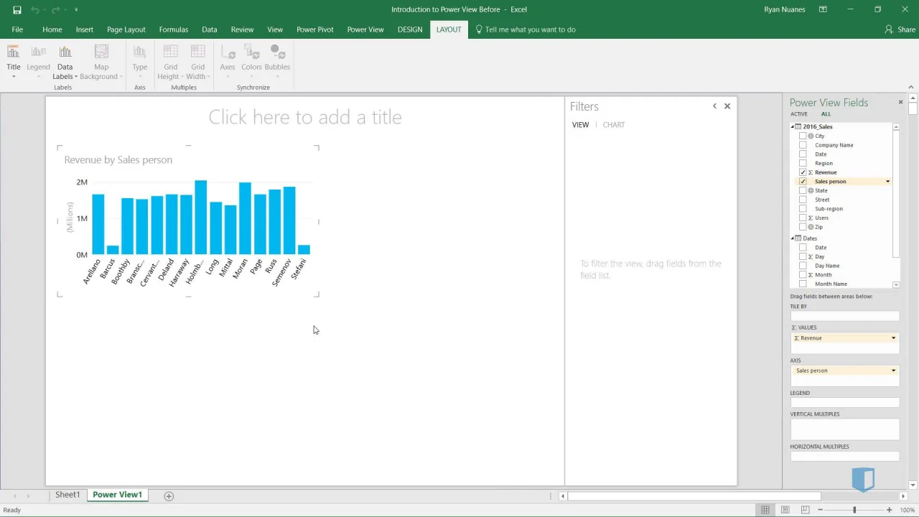The width and height of the screenshot is (919, 517).
Task: Switch to the Power Pivot tab
Action: [x=315, y=29]
